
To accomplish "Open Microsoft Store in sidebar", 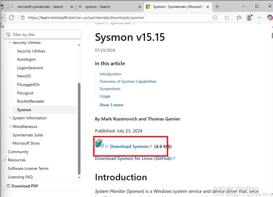I will tap(26, 143).
